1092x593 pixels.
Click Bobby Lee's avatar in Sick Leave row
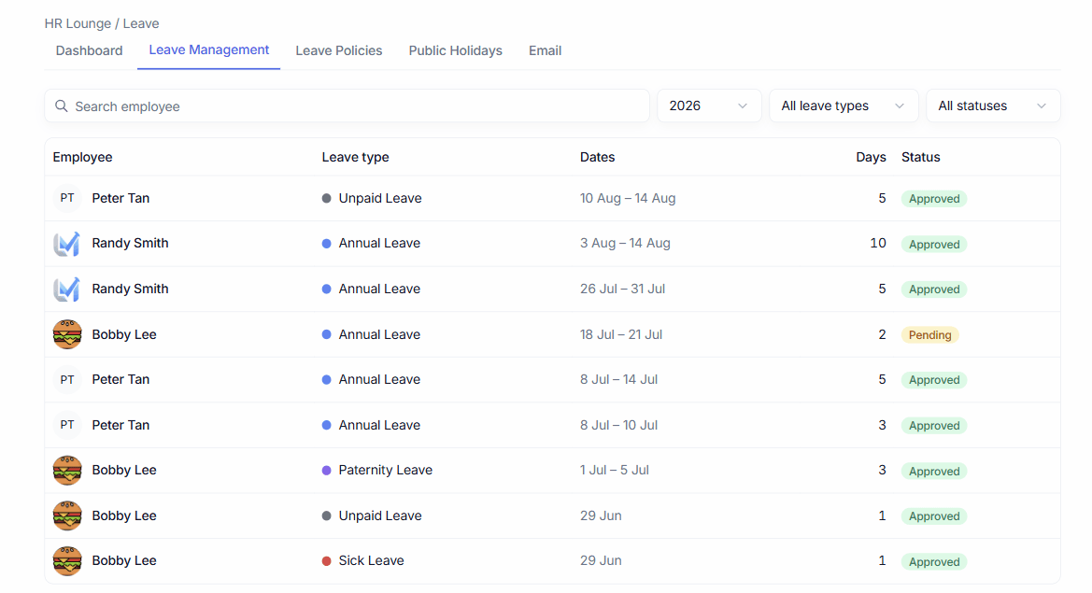67,561
